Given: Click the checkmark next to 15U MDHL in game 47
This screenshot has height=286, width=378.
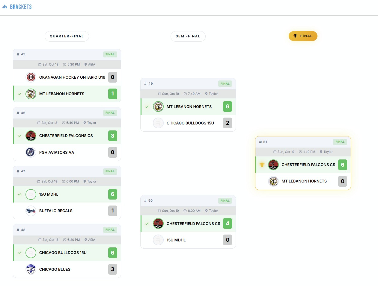Looking at the screenshot, I should [19, 194].
